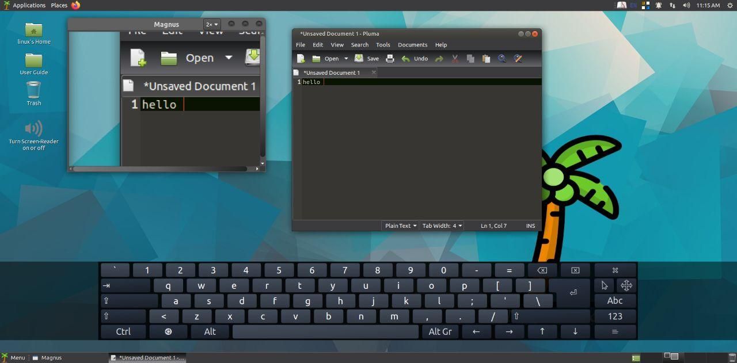Click the space bar on on-screen keyboard
The width and height of the screenshot is (737, 363).
pyautogui.click(x=325, y=331)
